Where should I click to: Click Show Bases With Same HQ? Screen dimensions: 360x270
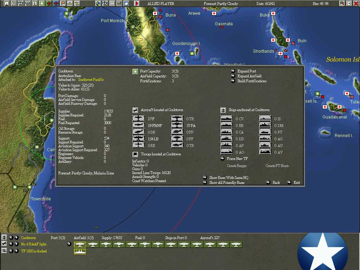click(x=229, y=178)
